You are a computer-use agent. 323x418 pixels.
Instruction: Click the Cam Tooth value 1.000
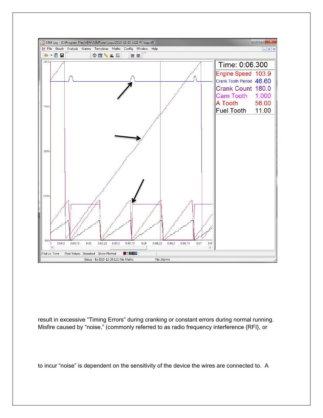263,96
